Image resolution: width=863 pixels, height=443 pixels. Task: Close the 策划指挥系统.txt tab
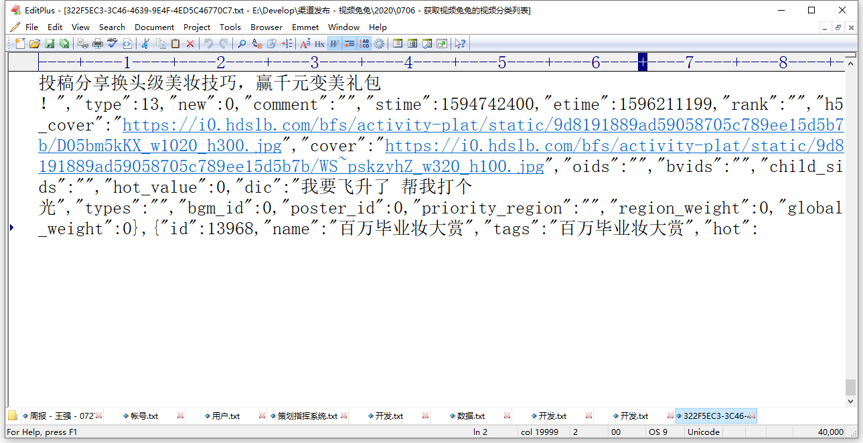(x=343, y=416)
